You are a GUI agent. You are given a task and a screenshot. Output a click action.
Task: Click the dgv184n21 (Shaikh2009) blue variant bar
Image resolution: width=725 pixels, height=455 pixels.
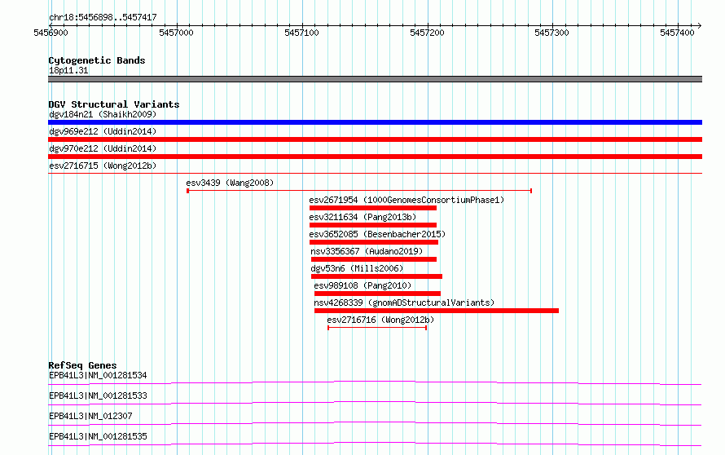pyautogui.click(x=375, y=122)
